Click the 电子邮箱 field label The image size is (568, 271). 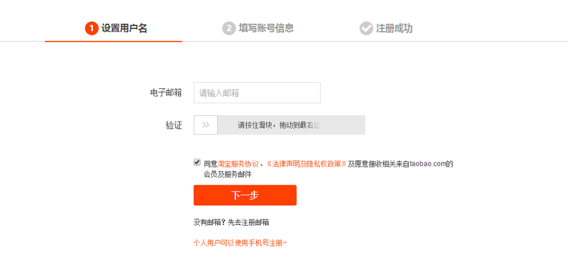166,93
